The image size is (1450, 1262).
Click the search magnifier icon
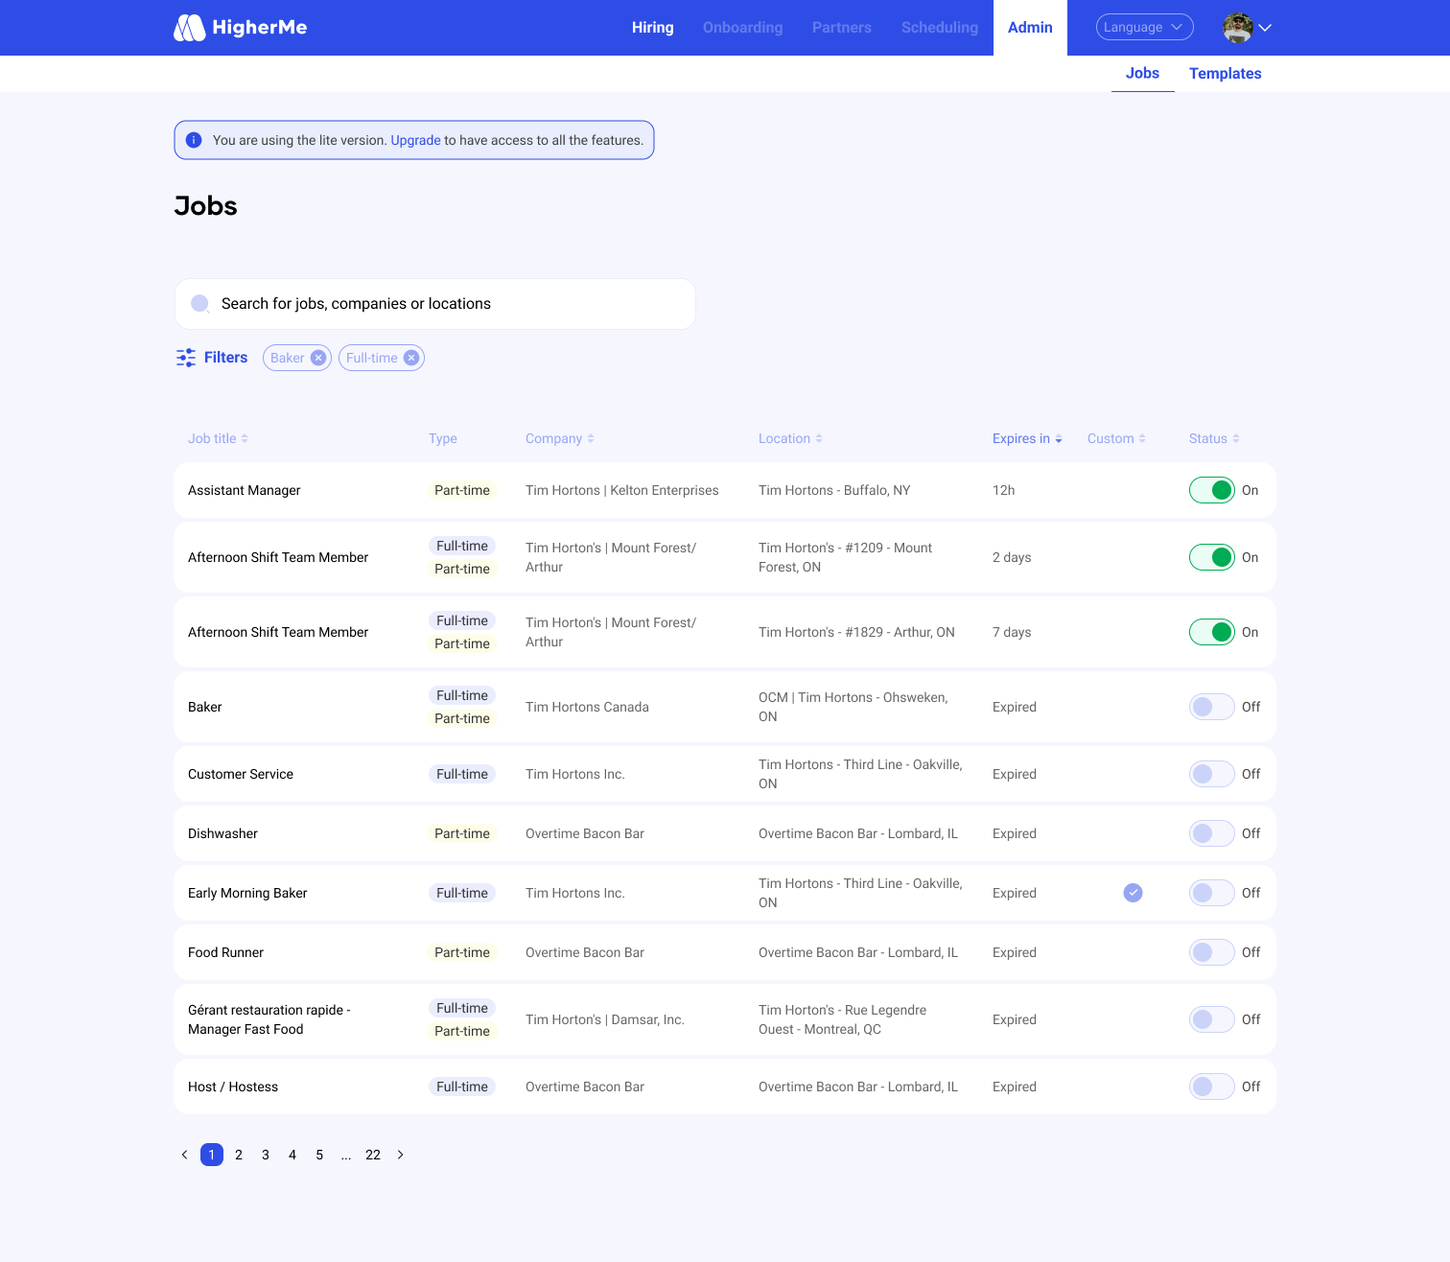200,303
